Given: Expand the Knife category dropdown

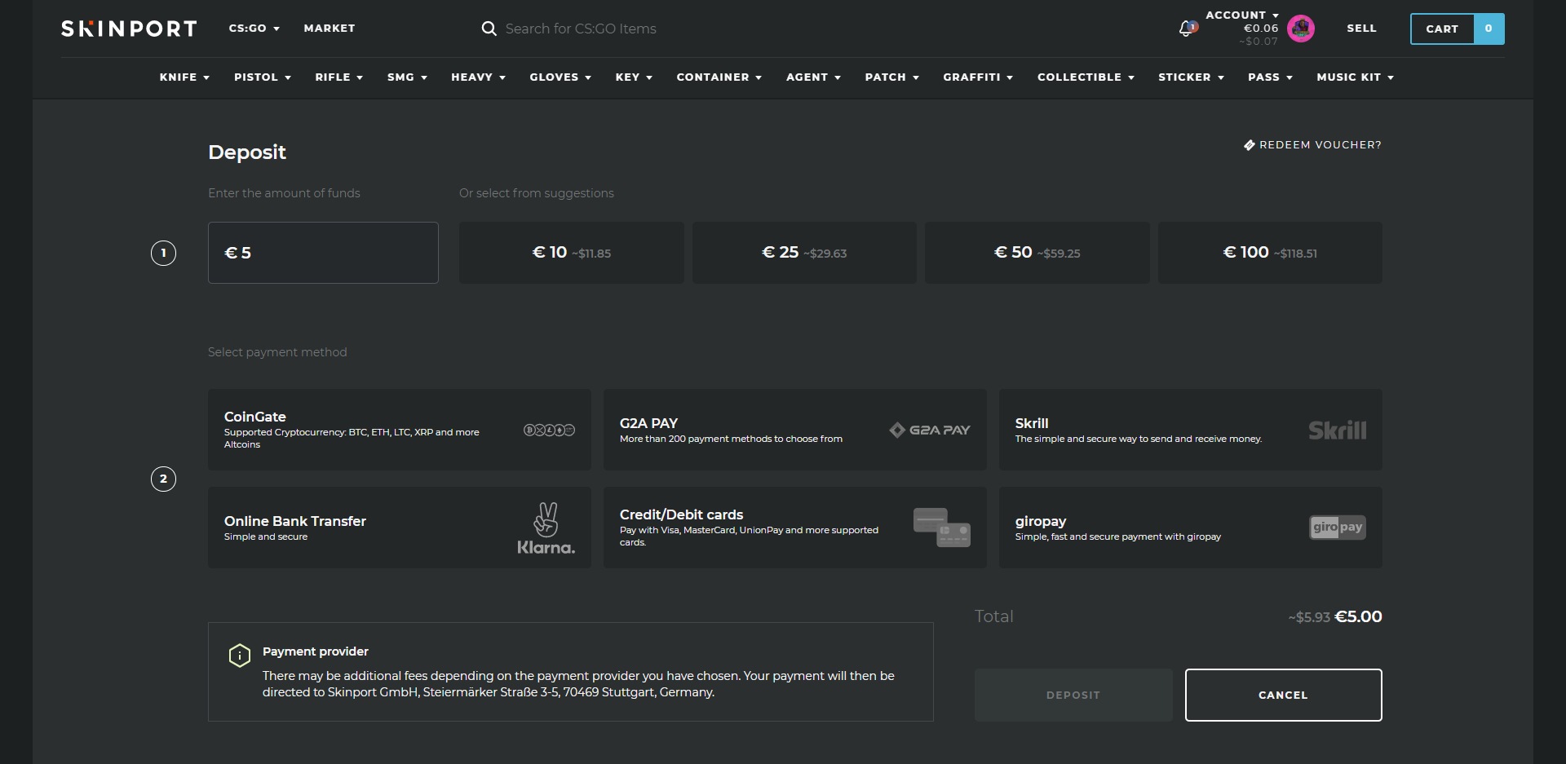Looking at the screenshot, I should 184,77.
